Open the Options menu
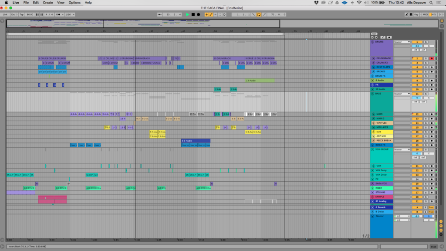 [x=74, y=3]
